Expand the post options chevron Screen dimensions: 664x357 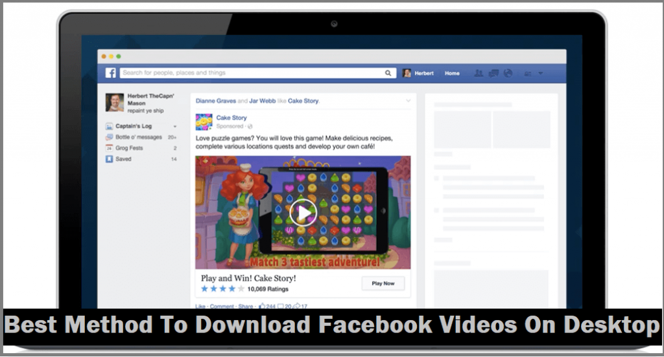coord(409,101)
